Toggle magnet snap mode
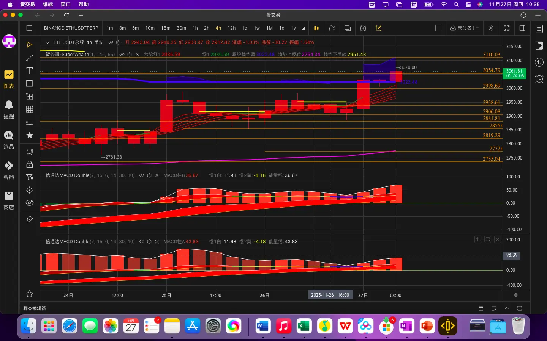The height and width of the screenshot is (341, 547). click(x=30, y=152)
